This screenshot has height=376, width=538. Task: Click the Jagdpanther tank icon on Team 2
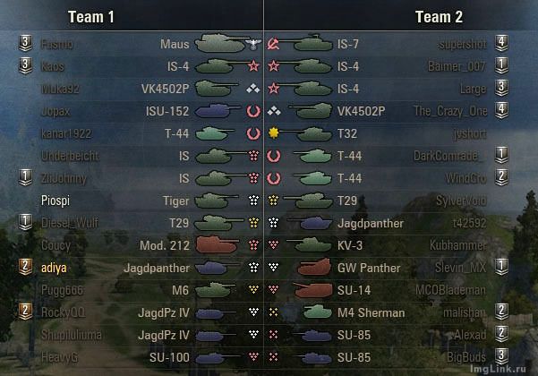[310, 223]
